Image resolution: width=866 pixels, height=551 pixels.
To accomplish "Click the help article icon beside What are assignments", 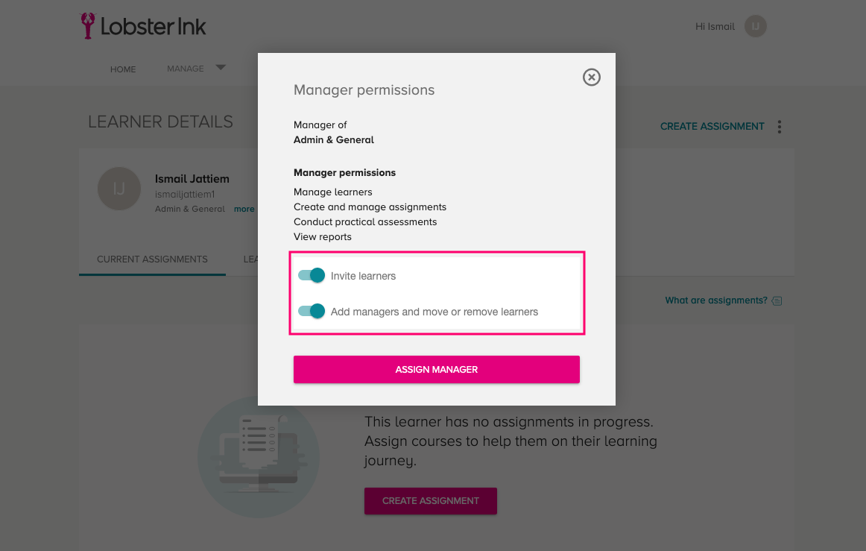I will pos(777,300).
